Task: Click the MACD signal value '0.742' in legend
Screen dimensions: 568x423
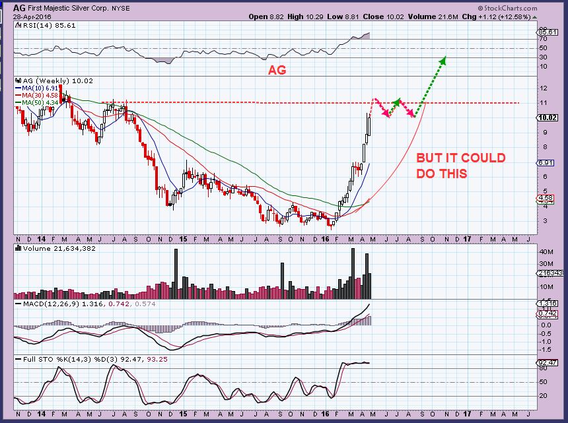Action: pyautogui.click(x=119, y=304)
